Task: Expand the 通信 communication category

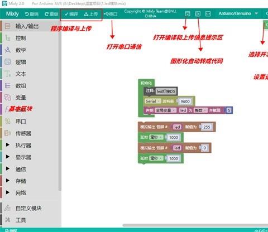Action: tap(7, 168)
